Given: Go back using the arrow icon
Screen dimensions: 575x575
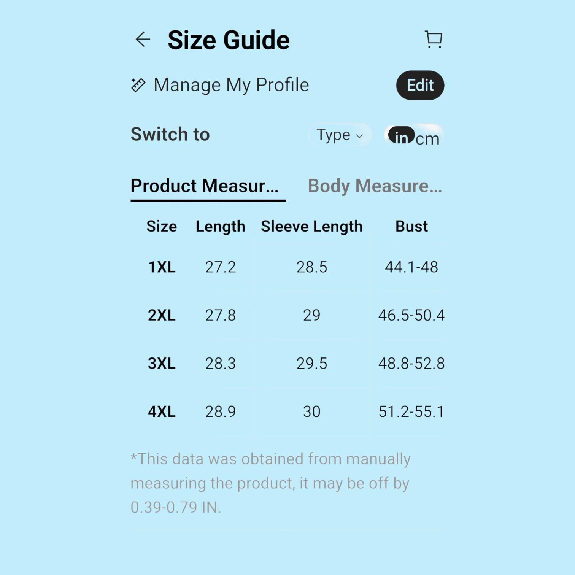Looking at the screenshot, I should click(143, 40).
